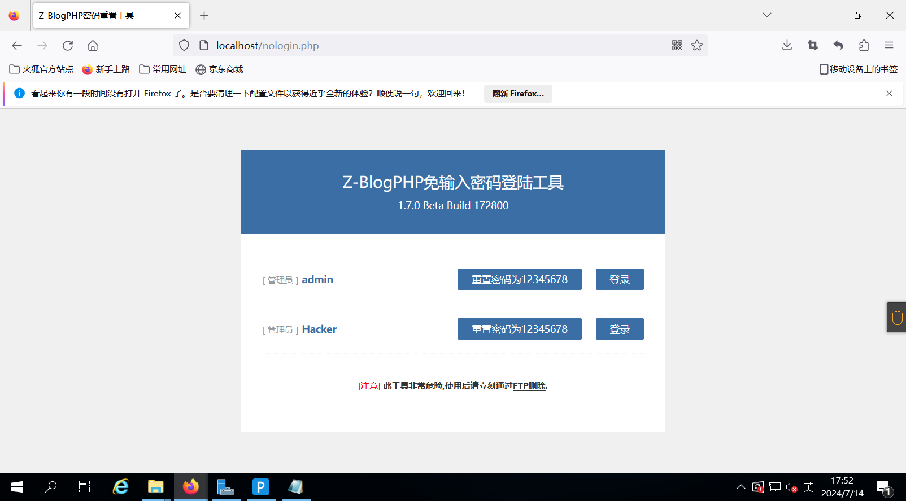This screenshot has height=501, width=906.
Task: Click the shield tracking protection icon
Action: pos(184,46)
